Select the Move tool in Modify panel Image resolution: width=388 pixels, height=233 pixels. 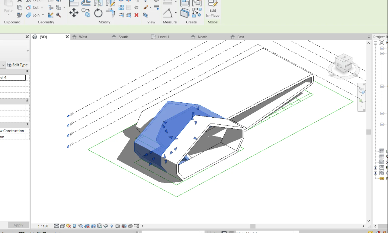tap(74, 13)
